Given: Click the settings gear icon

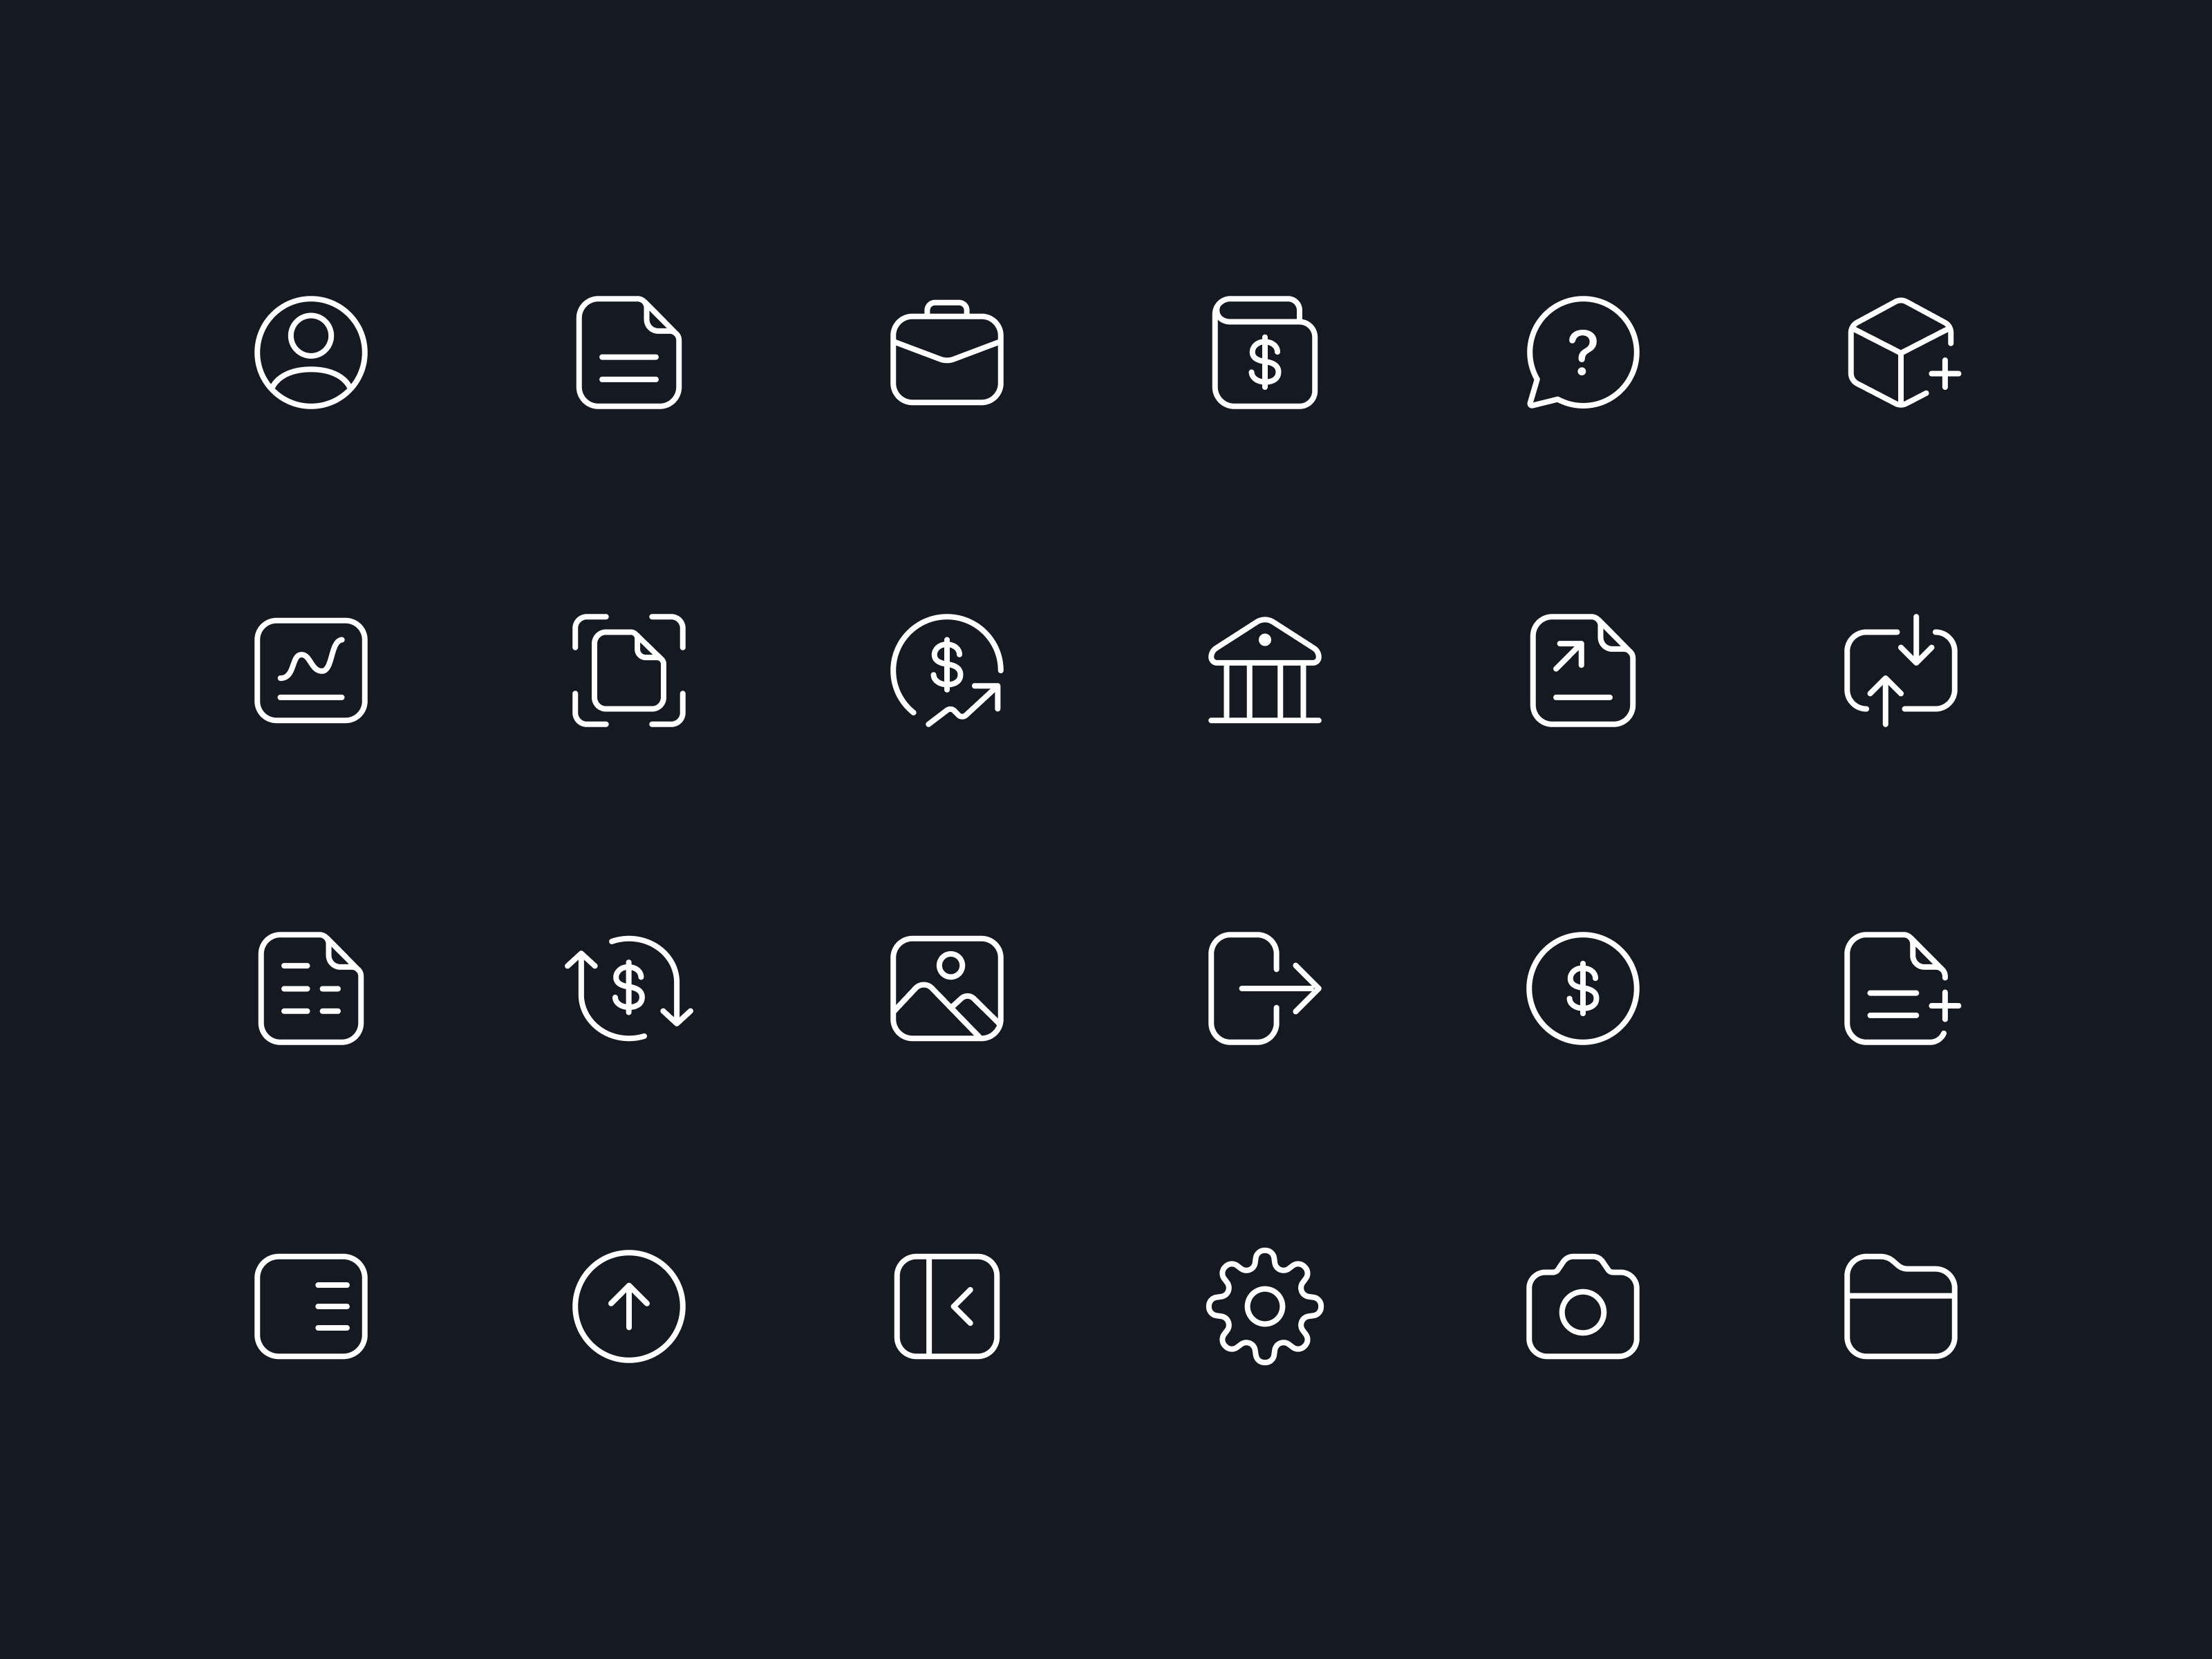Looking at the screenshot, I should (x=1264, y=1306).
